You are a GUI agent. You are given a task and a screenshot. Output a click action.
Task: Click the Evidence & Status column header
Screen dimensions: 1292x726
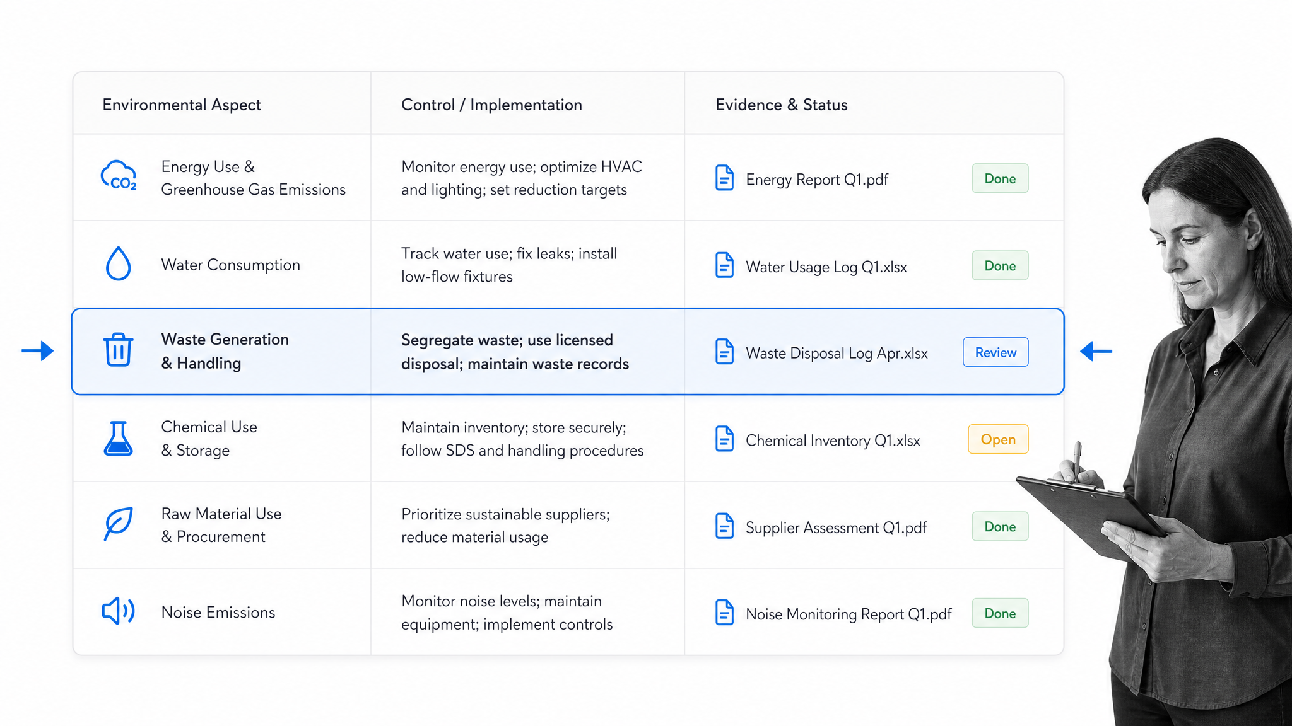pos(781,105)
